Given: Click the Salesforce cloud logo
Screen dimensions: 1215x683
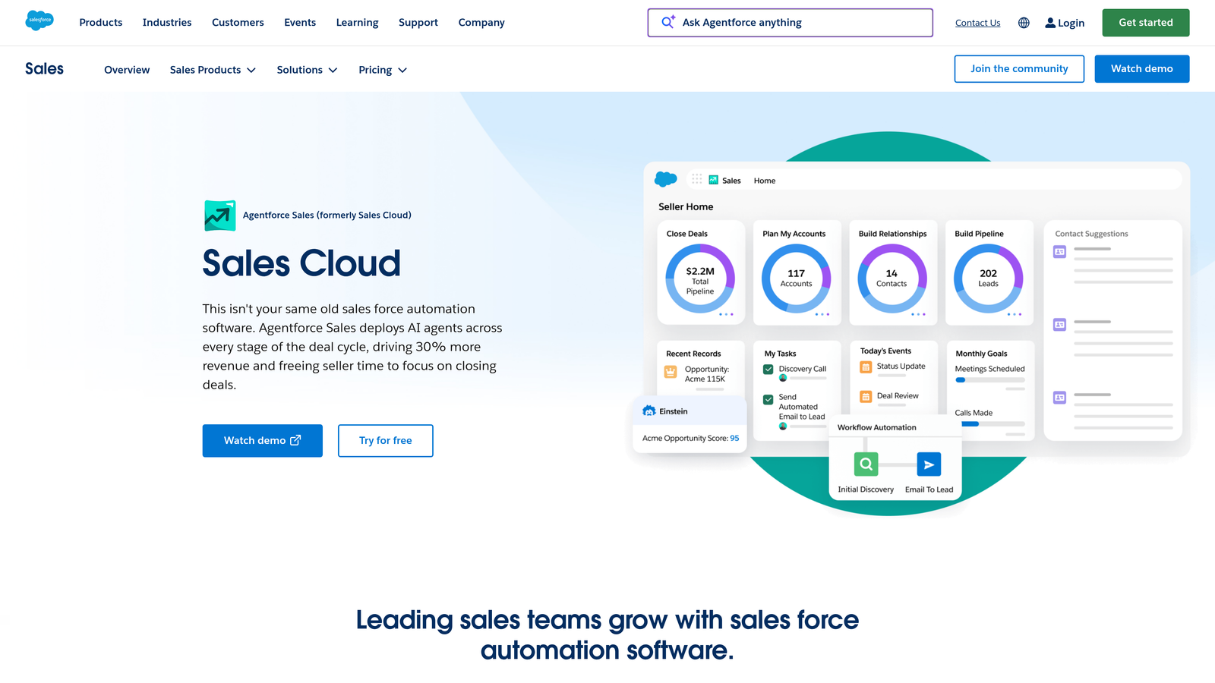Looking at the screenshot, I should 39,20.
